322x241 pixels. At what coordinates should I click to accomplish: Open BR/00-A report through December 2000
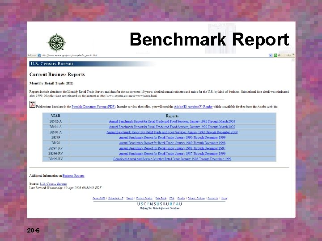172,132
